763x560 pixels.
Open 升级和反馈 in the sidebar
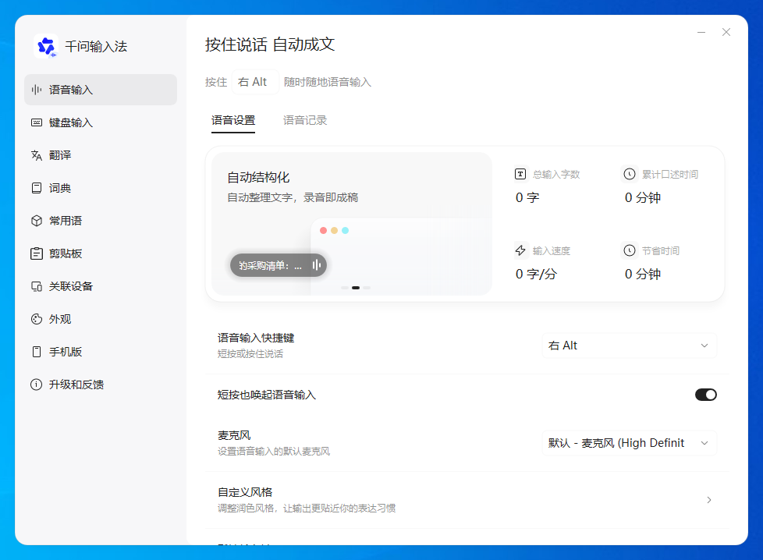coord(101,385)
